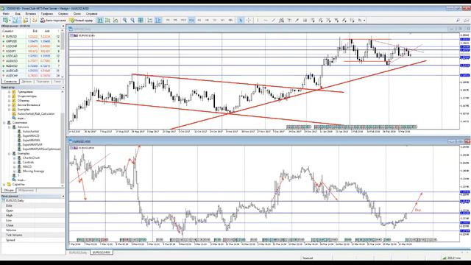Screen dimensions: 471x265
Task: Switch to Details tab in Market Watch
Action: [x=26, y=82]
